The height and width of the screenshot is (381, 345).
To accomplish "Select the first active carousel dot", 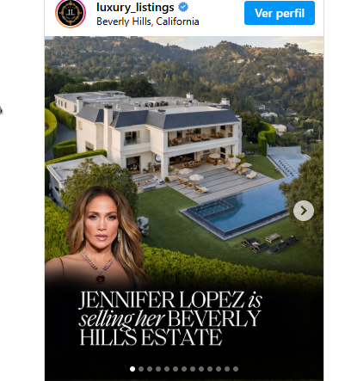I will [x=132, y=369].
